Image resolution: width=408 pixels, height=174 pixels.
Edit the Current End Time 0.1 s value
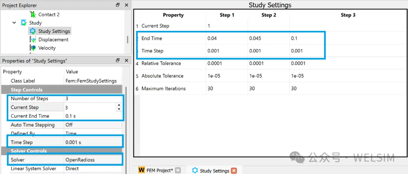[93, 116]
